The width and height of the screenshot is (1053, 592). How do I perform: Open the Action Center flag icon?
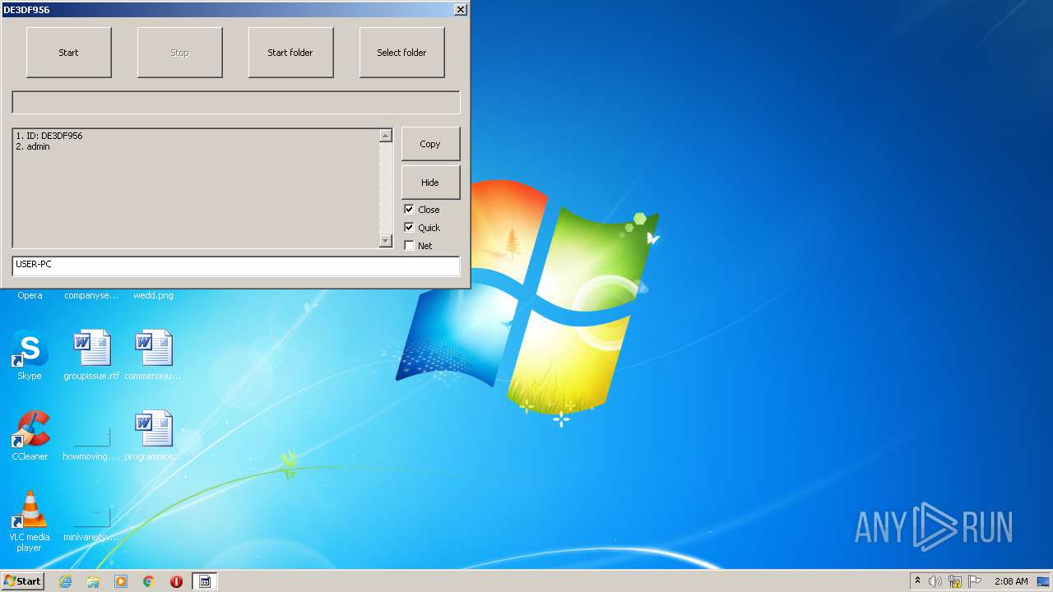tap(975, 581)
